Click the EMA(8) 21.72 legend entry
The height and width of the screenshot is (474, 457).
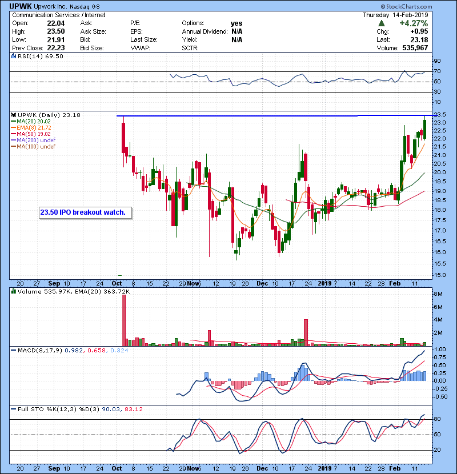31,128
